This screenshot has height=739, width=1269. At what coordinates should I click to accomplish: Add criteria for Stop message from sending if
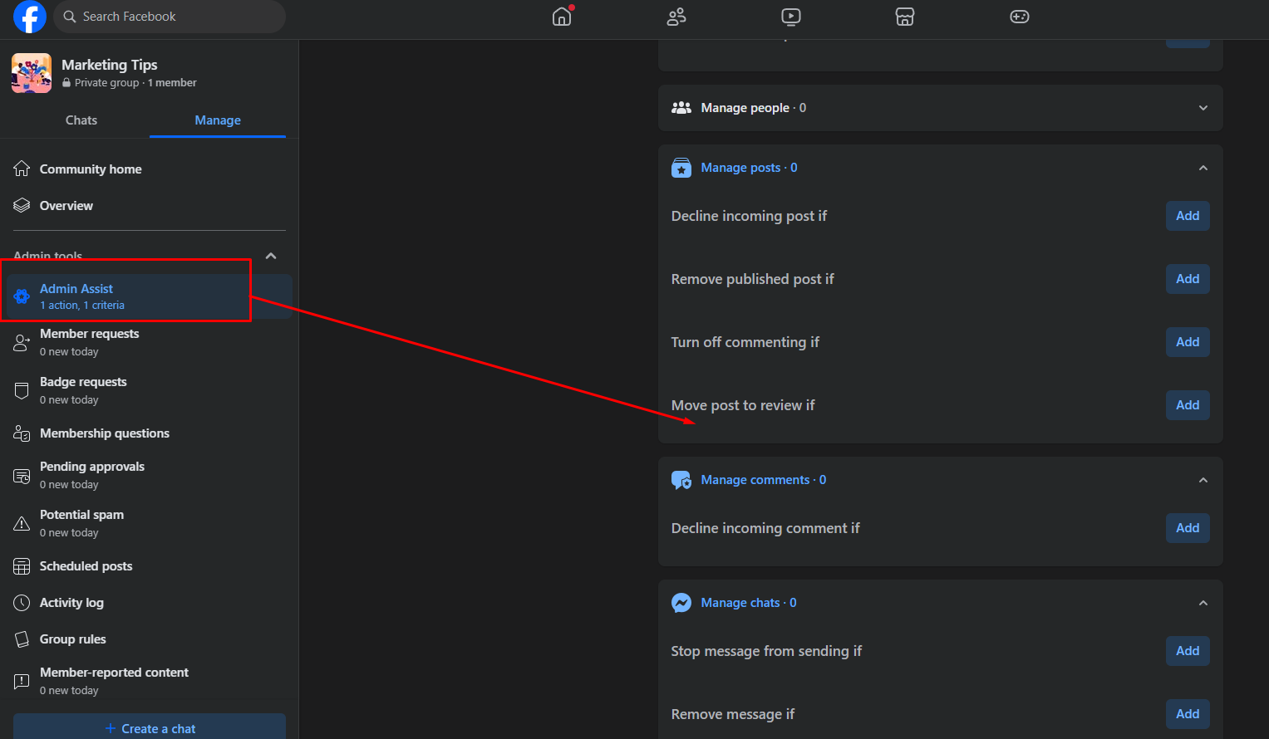pos(1188,651)
